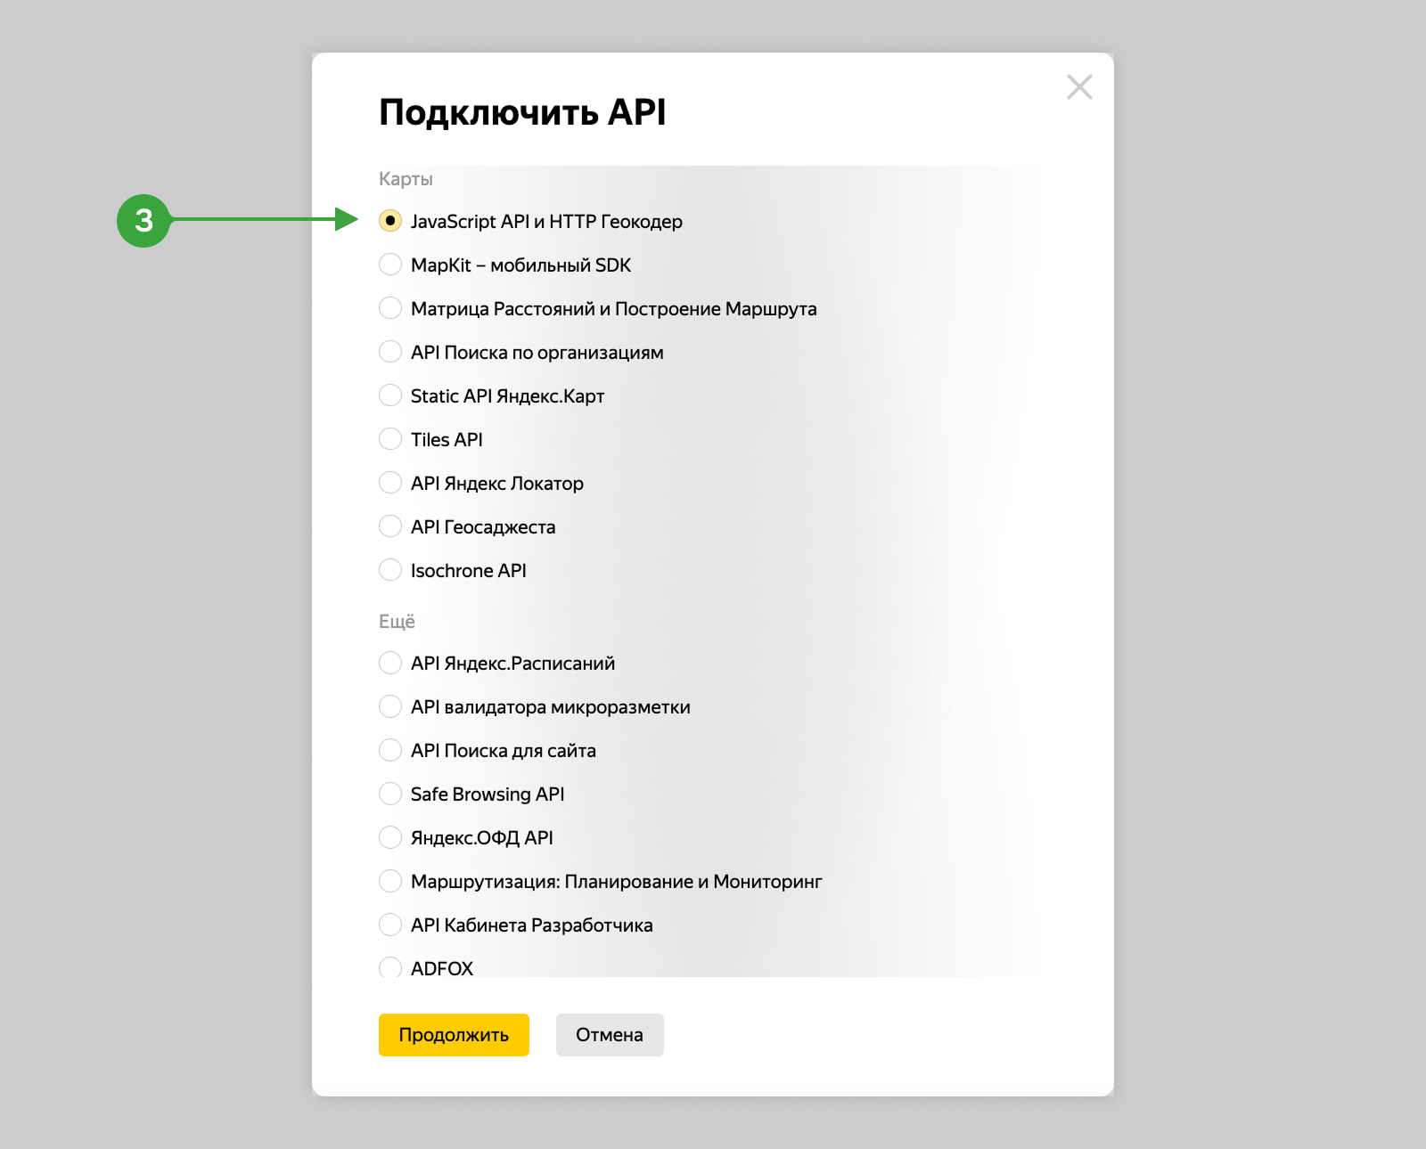
Task: Click the Карты section heading
Action: (x=406, y=179)
